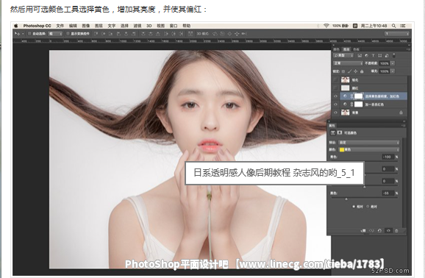Image resolution: width=425 pixels, height=278 pixels.
Task: Select the 绝对 radio button
Action: pos(368,207)
